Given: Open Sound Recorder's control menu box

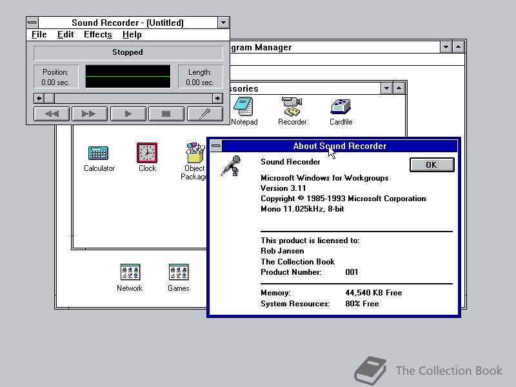Looking at the screenshot, I should coord(31,22).
